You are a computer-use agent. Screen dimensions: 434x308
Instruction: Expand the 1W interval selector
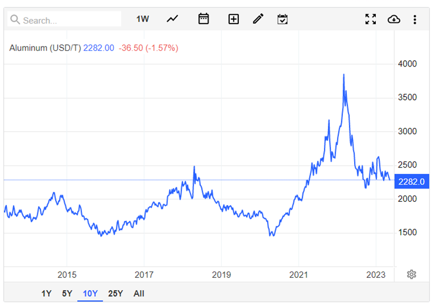coord(142,20)
